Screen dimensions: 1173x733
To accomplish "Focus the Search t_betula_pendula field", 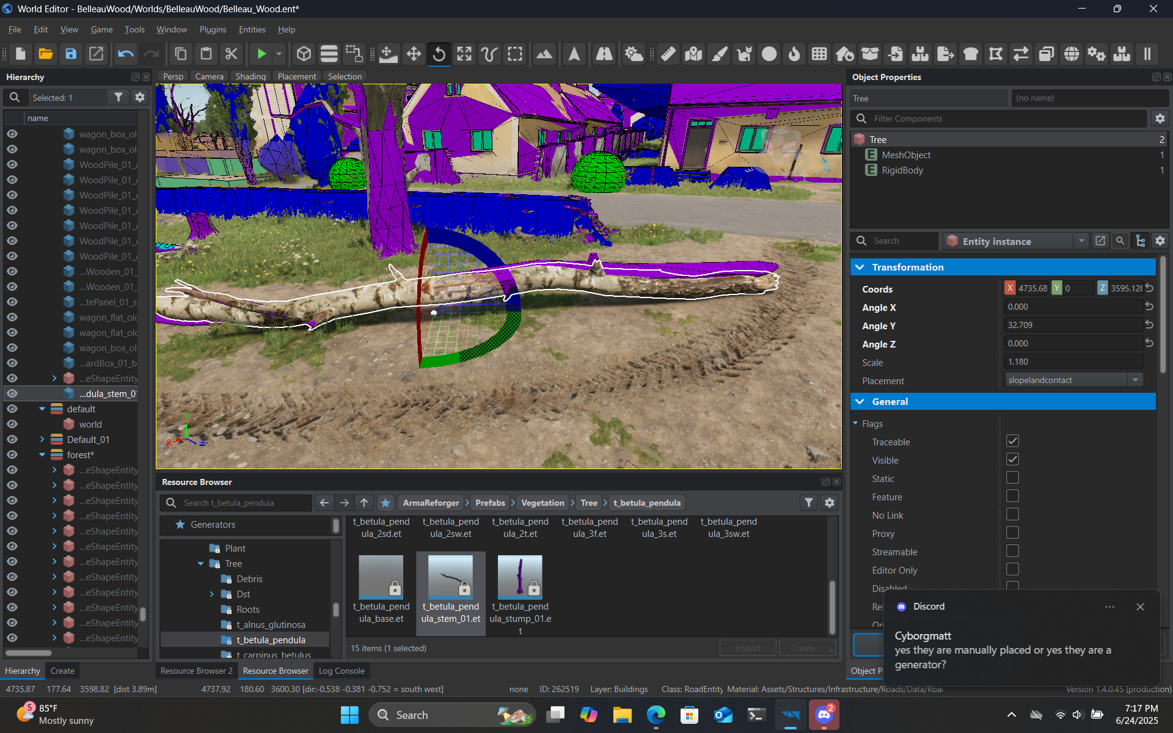I will tap(237, 503).
